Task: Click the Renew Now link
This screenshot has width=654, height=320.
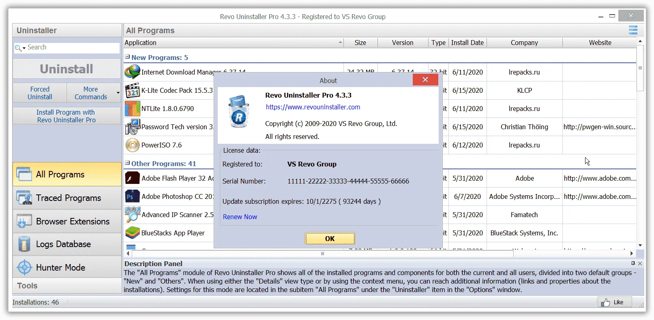Action: point(240,217)
